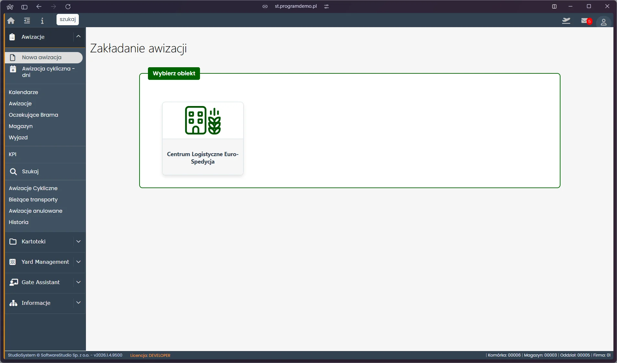617x363 pixels.
Task: Open the info icon in the toolbar
Action: 42,21
